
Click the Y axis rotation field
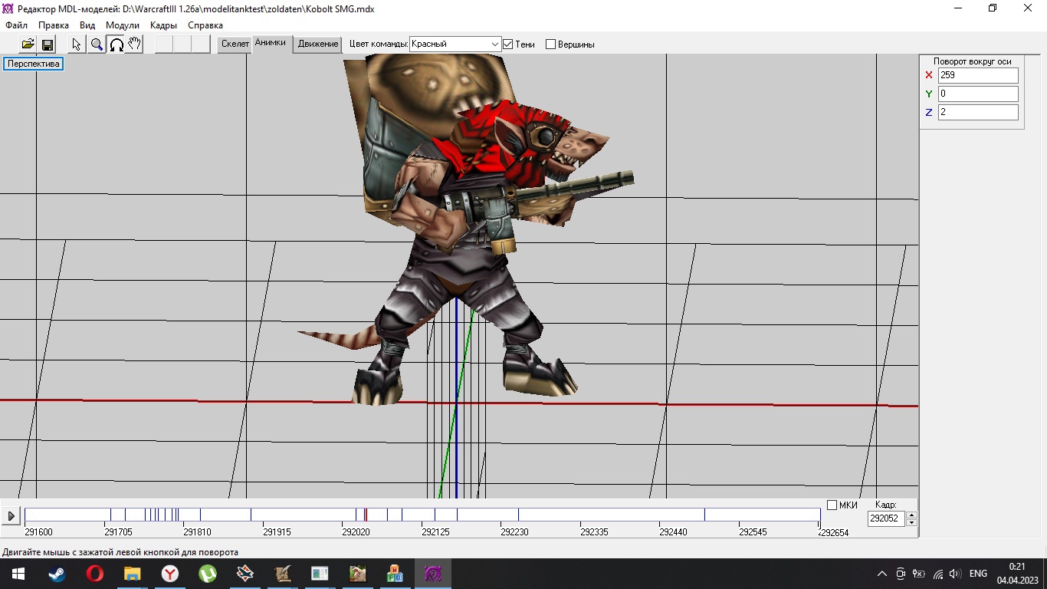[978, 94]
